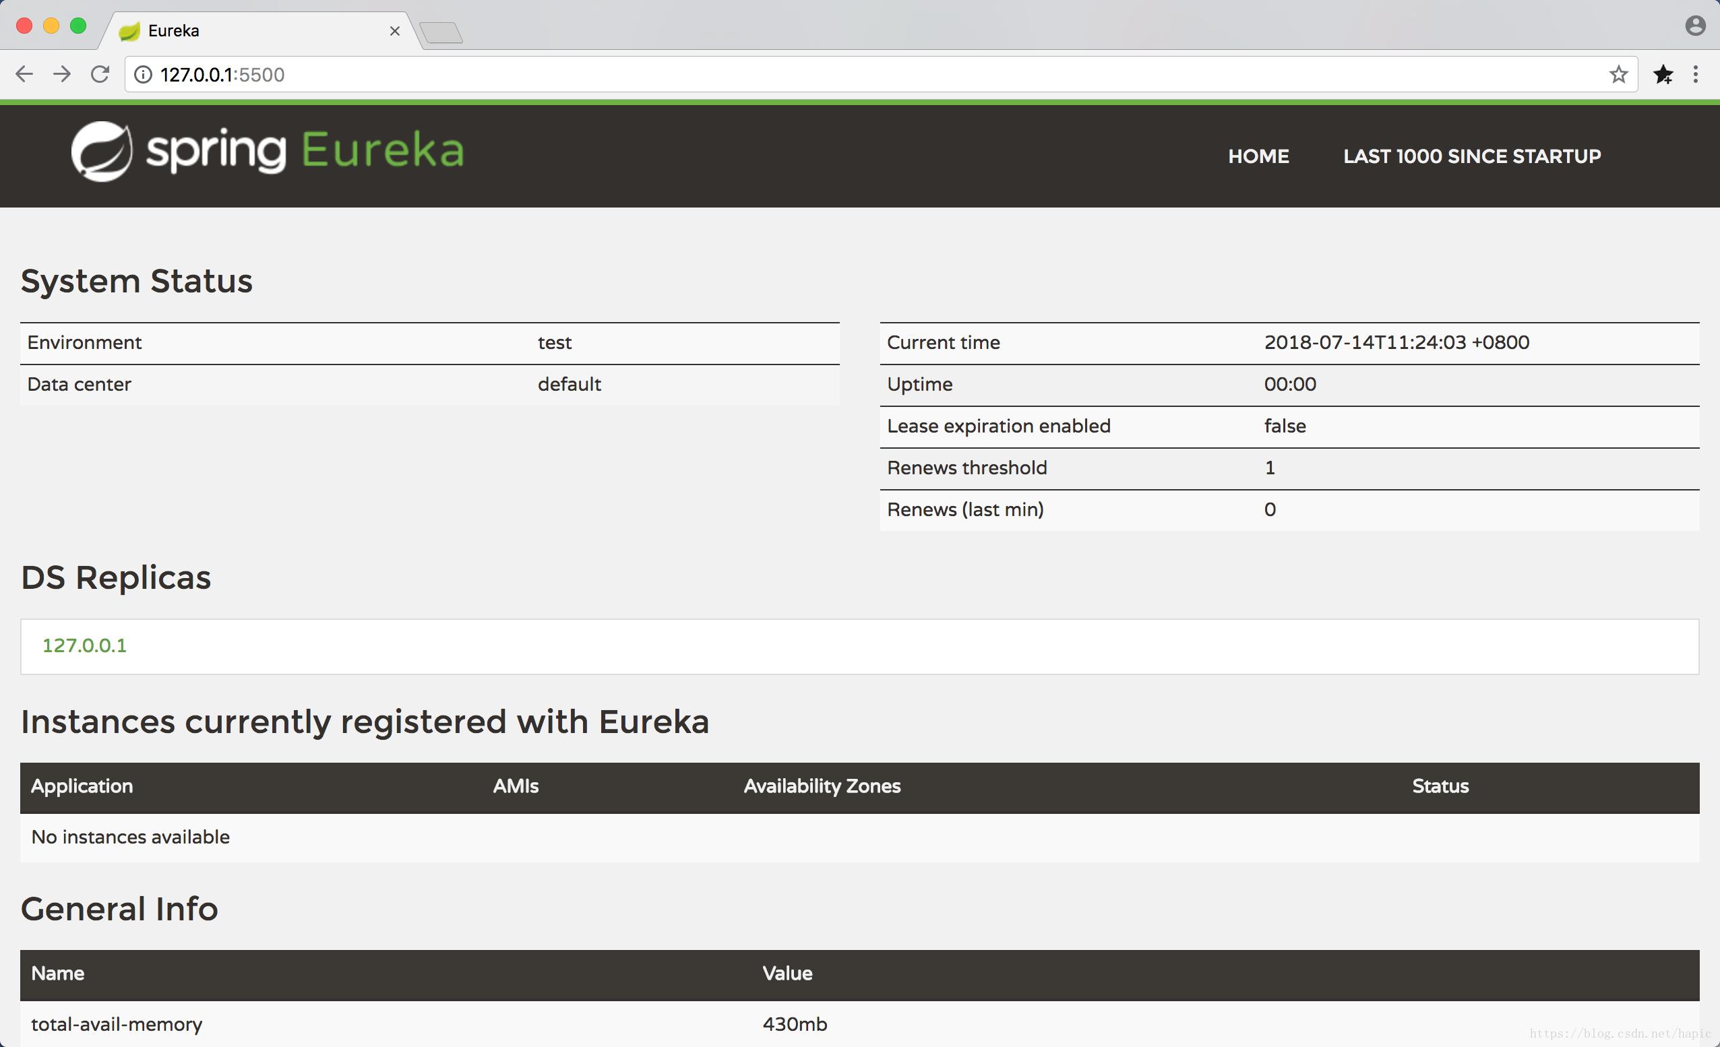The width and height of the screenshot is (1720, 1047).
Task: Click the 'Renews (last min)' label
Action: coord(964,510)
